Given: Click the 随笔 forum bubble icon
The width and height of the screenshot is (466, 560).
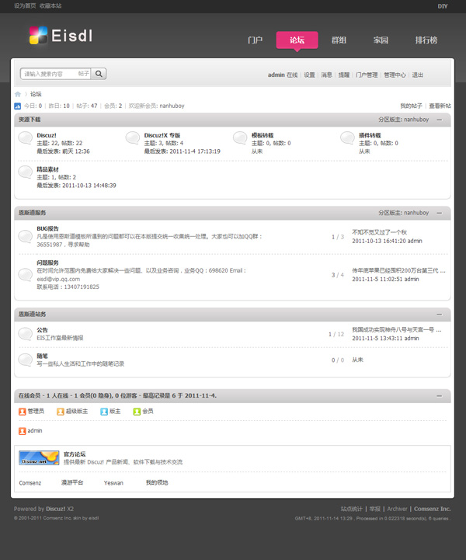Looking at the screenshot, I should pos(25,360).
